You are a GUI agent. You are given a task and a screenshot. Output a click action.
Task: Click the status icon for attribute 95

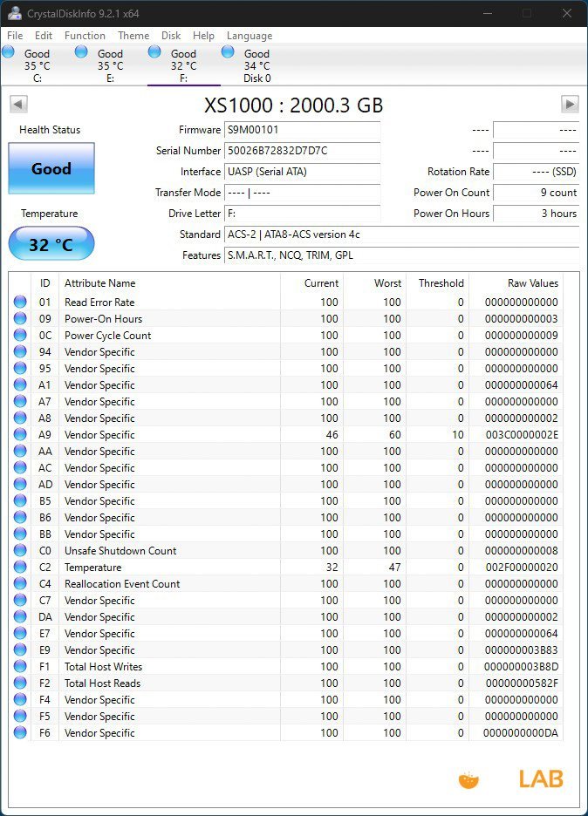20,369
